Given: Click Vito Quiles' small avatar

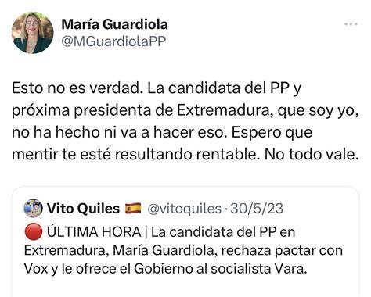Looking at the screenshot, I should pyautogui.click(x=33, y=208).
